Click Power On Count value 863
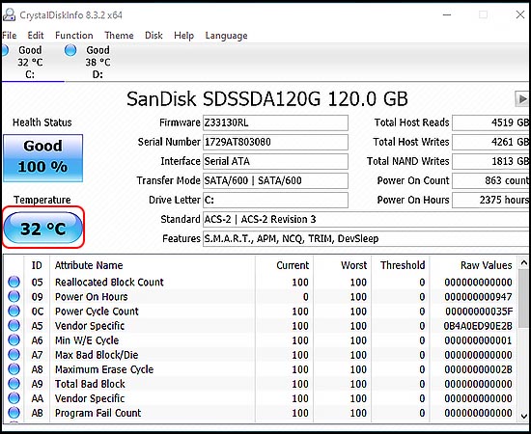This screenshot has width=531, height=434. click(x=490, y=180)
